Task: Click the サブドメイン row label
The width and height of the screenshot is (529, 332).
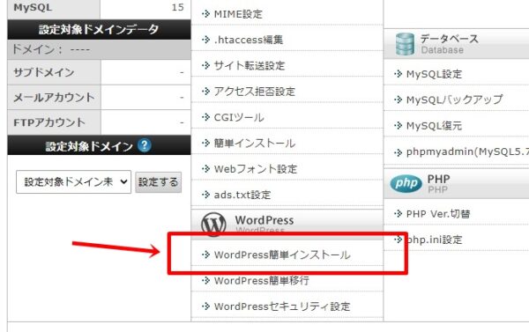Action: point(44,72)
